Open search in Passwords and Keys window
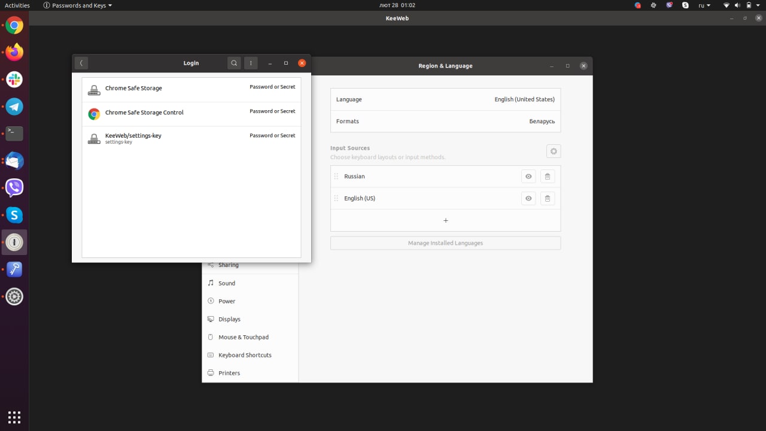The image size is (766, 431). point(234,63)
